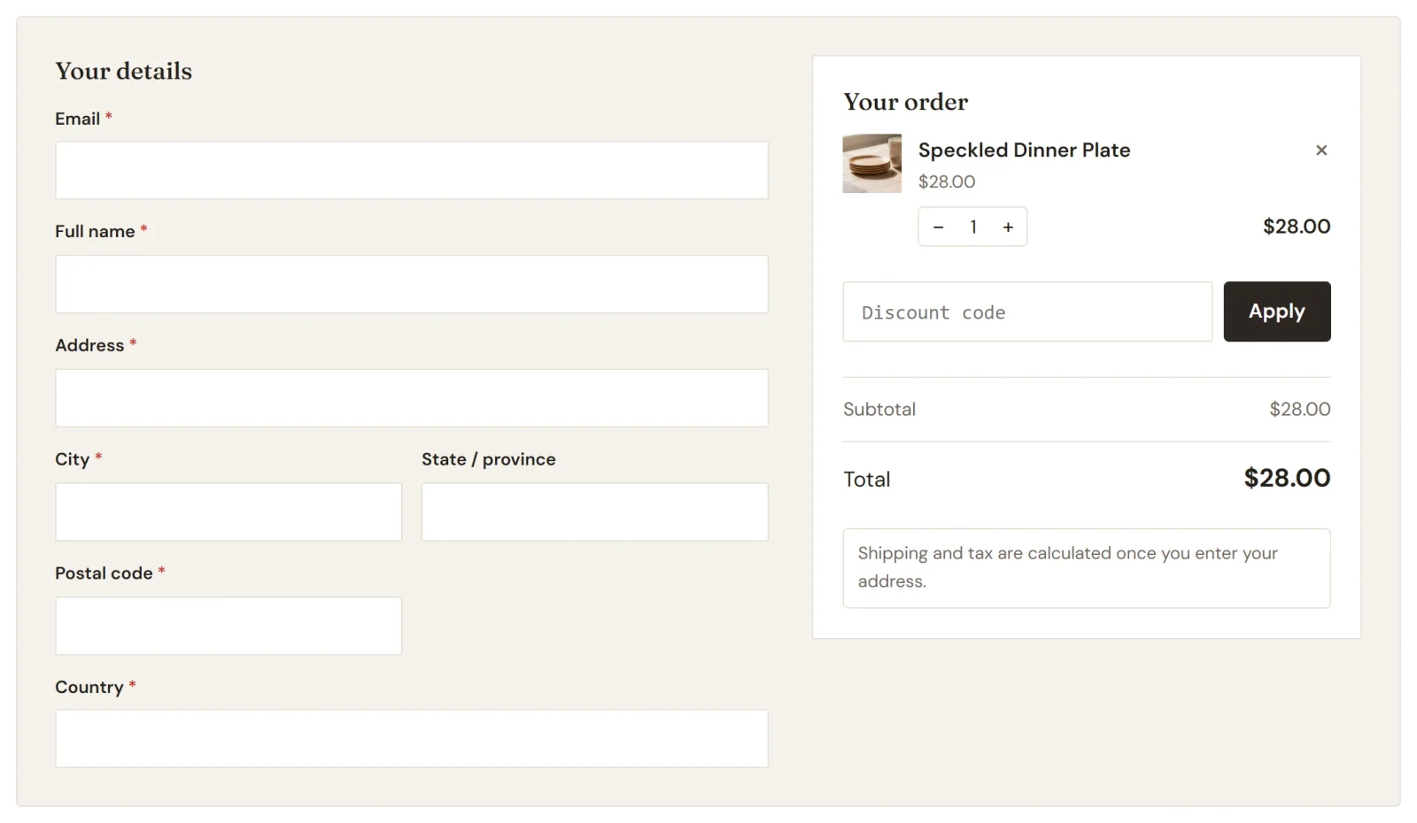Click the Your order heading
The image size is (1417, 823).
[905, 102]
